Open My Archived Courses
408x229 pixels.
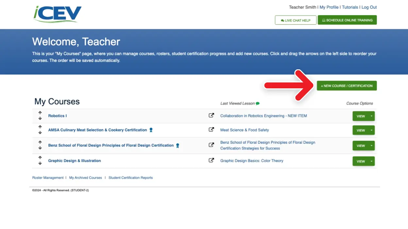[86, 178]
